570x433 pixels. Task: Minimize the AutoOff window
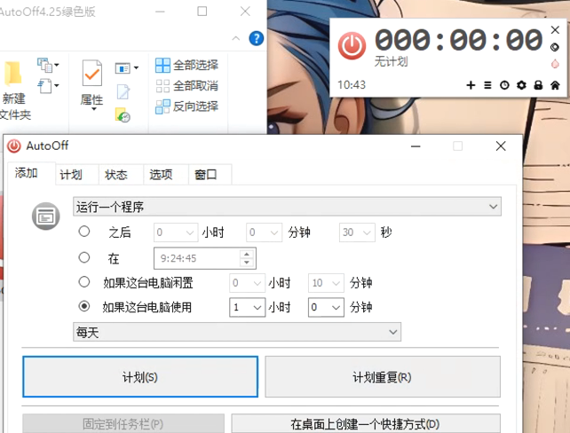coord(416,146)
